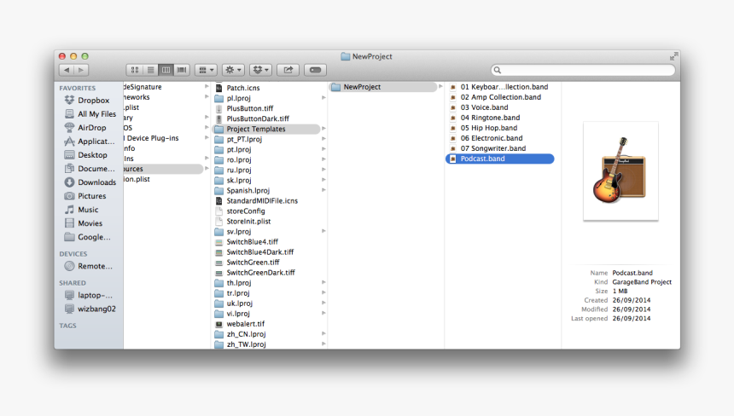
Task: Open the Dropbox toolbar dropdown
Action: click(x=260, y=70)
